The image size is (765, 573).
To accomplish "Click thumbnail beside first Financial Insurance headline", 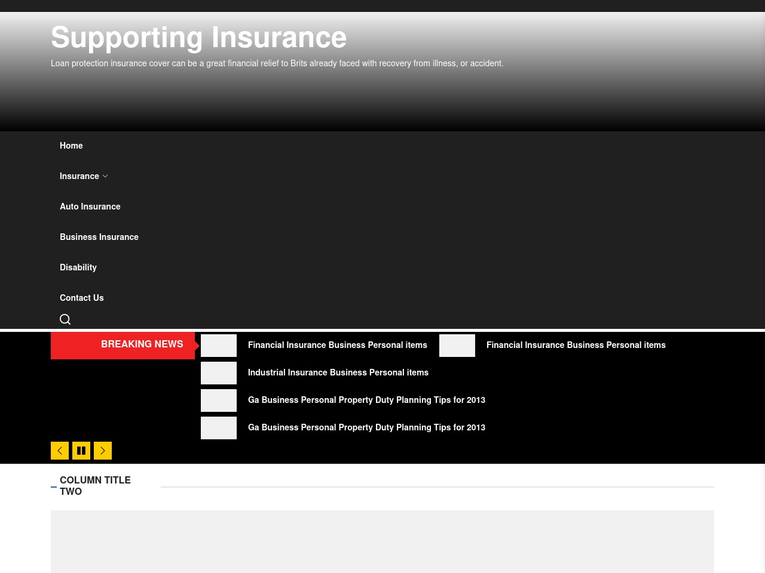I will (219, 346).
